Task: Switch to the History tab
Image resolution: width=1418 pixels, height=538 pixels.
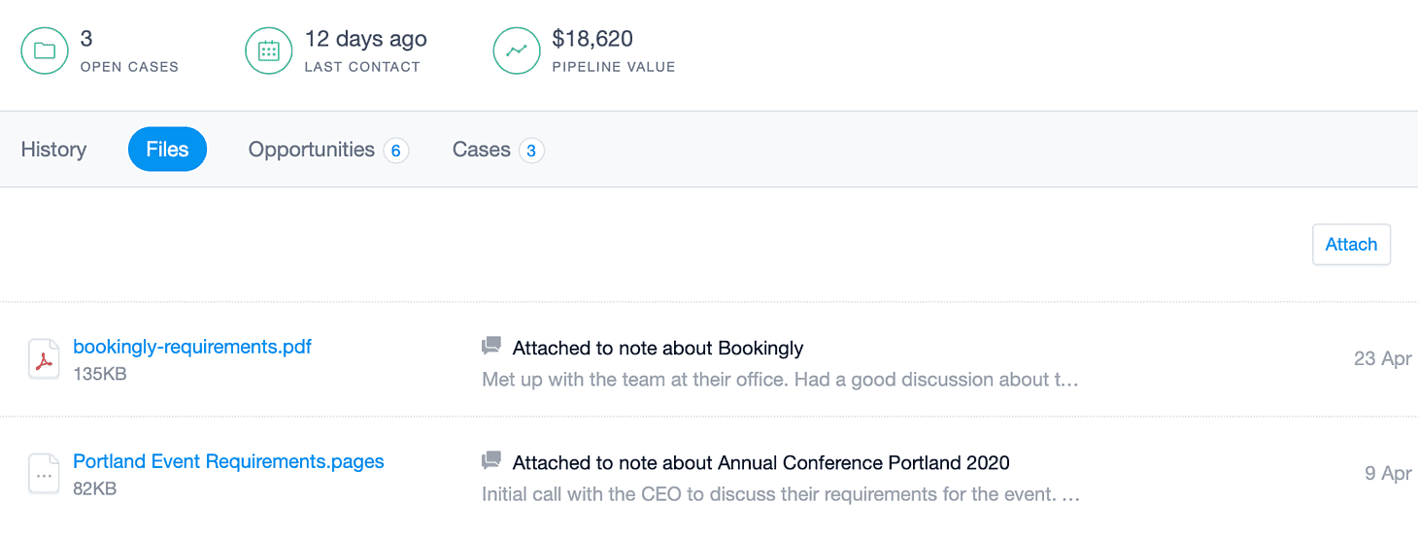Action: (53, 150)
